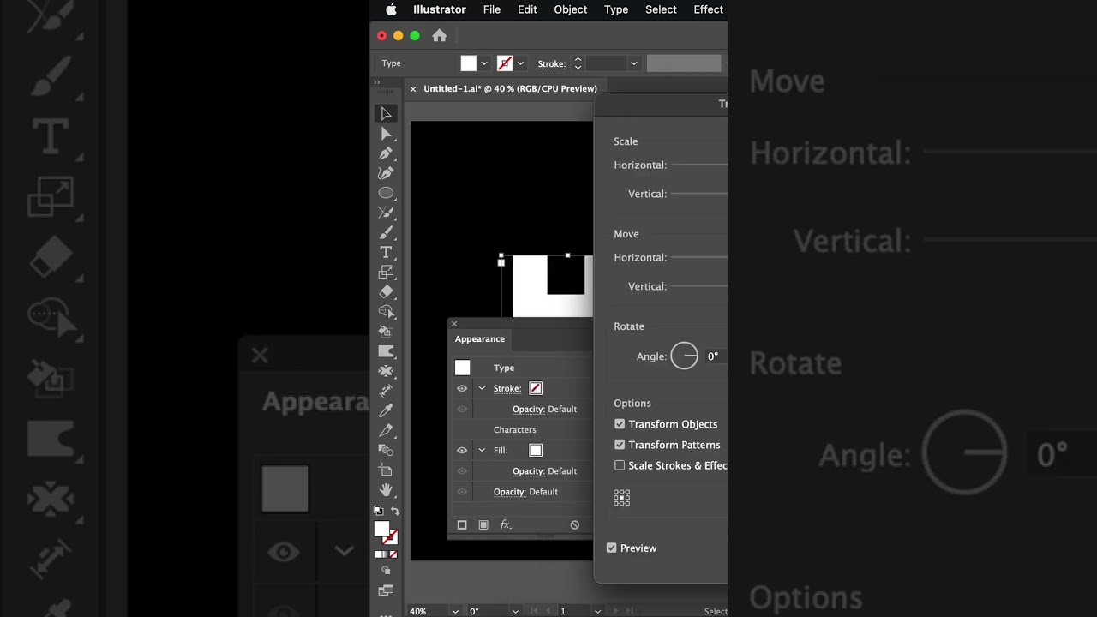Click the Clear Appearance icon
This screenshot has width=1097, height=617.
point(575,524)
